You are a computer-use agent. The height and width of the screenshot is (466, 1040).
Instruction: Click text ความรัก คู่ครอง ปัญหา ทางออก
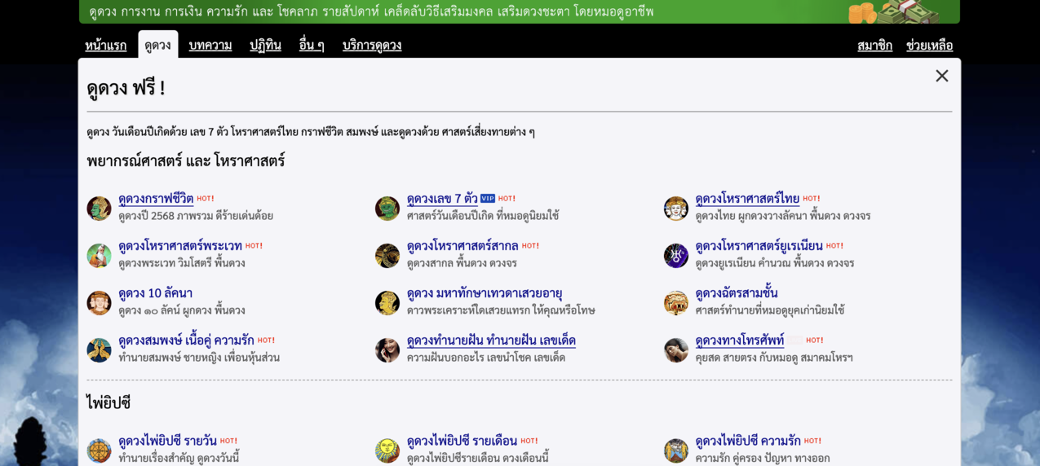(763, 458)
